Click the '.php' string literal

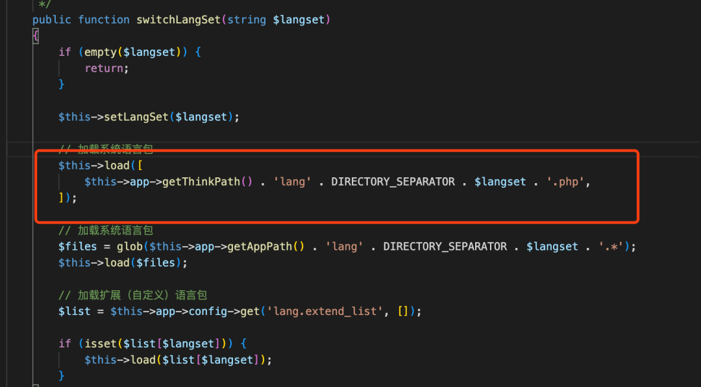565,182
